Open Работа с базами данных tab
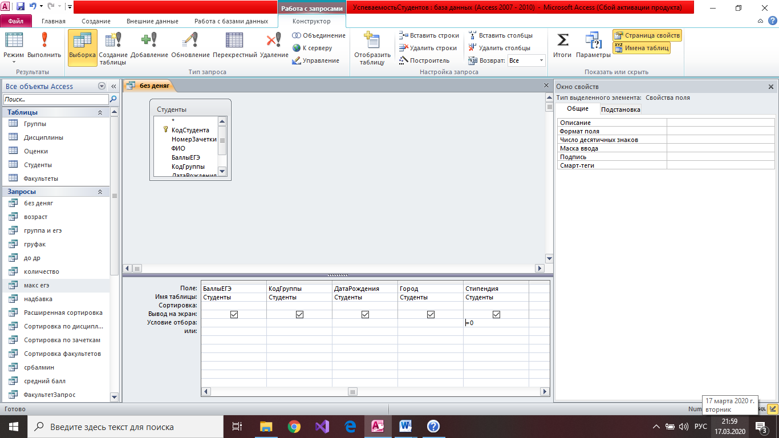This screenshot has width=779, height=438. click(231, 21)
